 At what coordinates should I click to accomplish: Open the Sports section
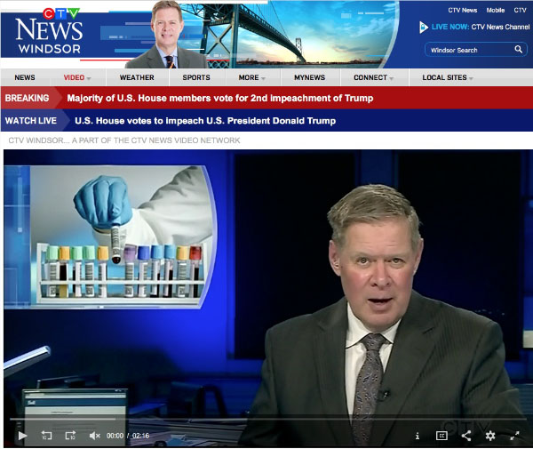(196, 77)
